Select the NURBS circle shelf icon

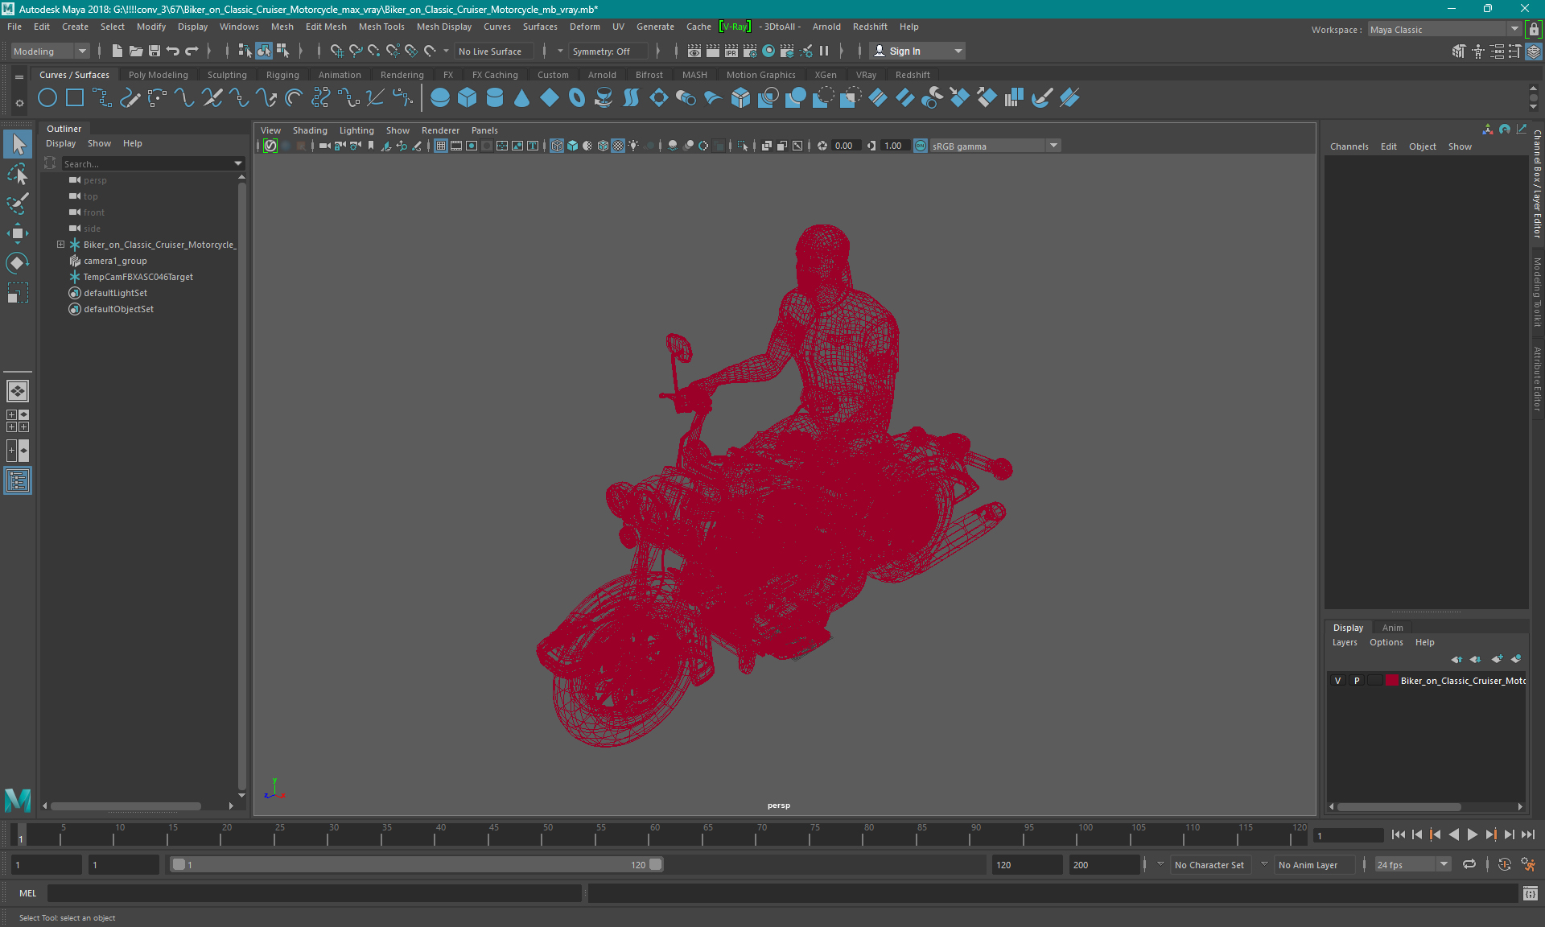point(47,98)
